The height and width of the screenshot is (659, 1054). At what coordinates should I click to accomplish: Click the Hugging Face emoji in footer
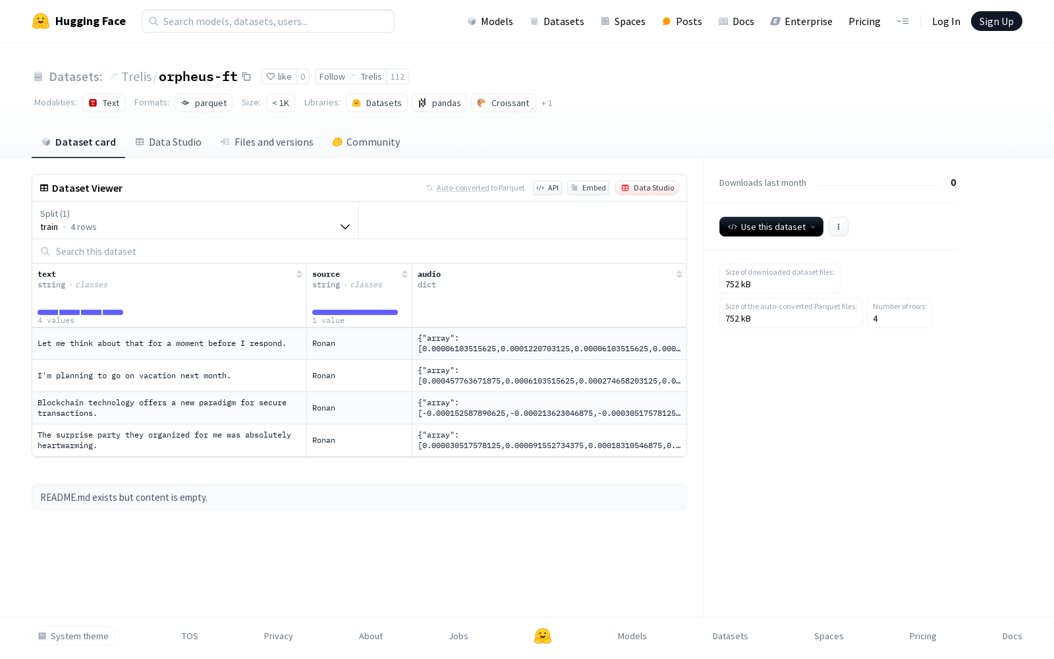[543, 636]
